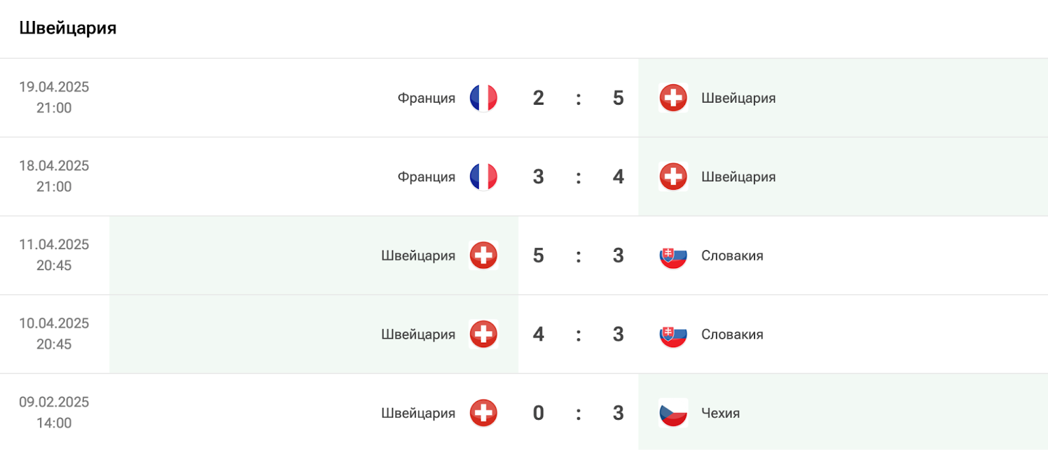Open Словакия team in 11.04.2025 match
The image size is (1048, 450).
point(732,256)
